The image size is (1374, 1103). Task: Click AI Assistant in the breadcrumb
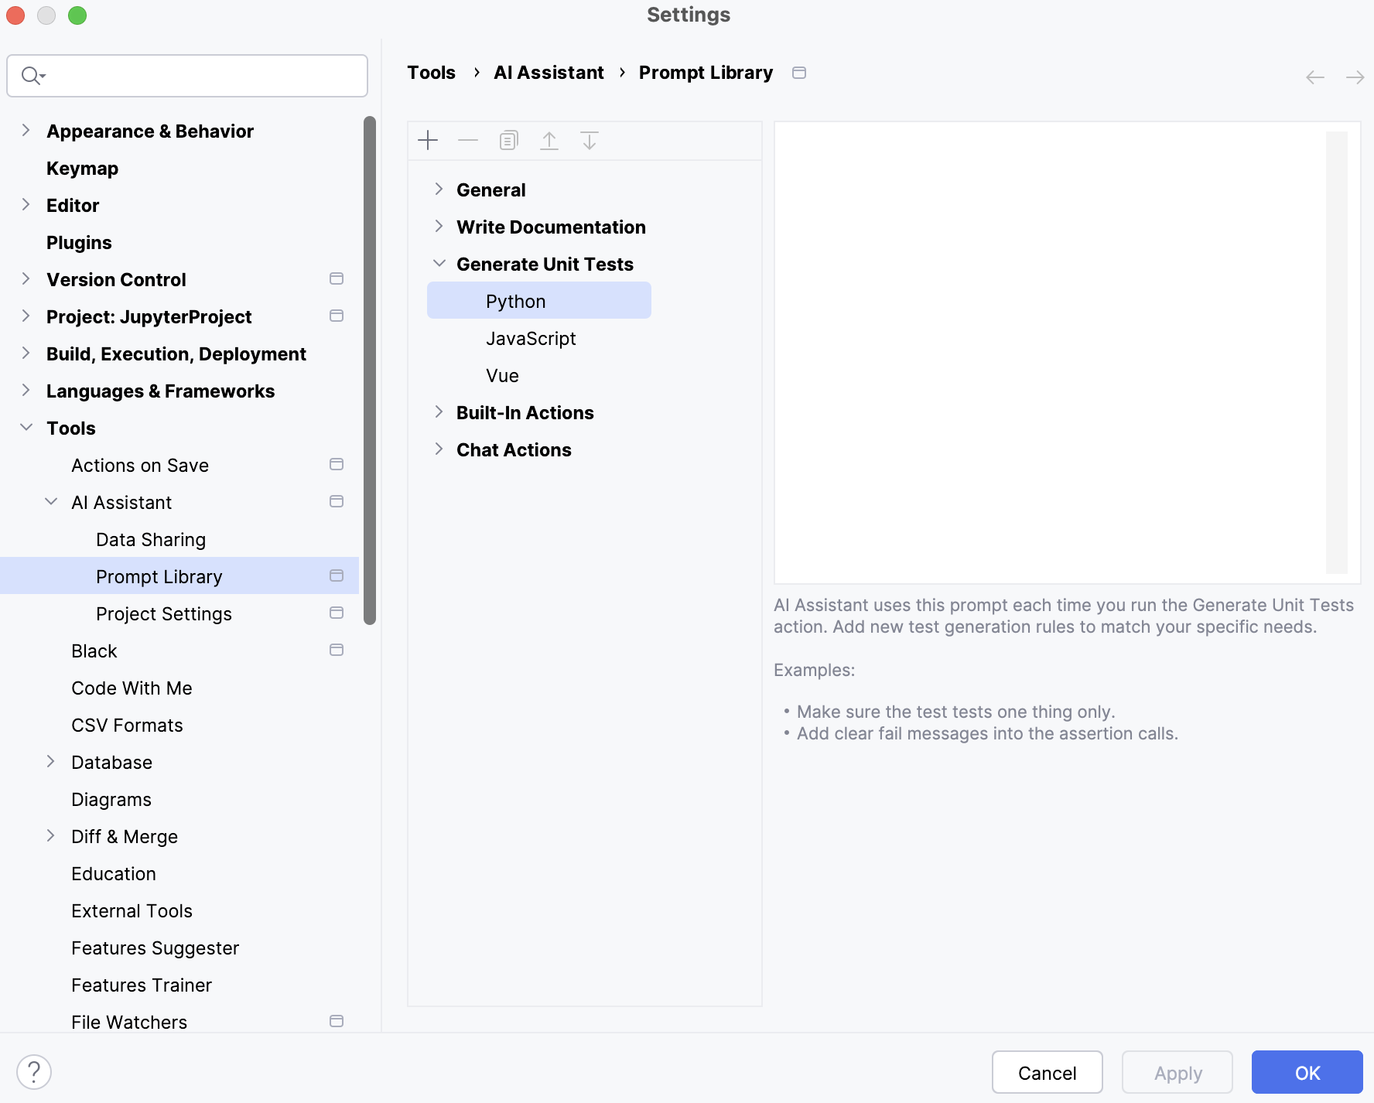click(549, 73)
